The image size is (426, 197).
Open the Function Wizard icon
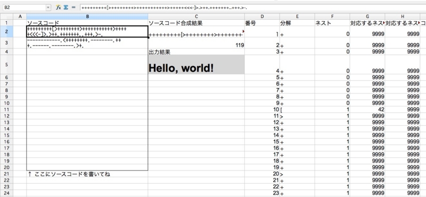[x=58, y=7]
